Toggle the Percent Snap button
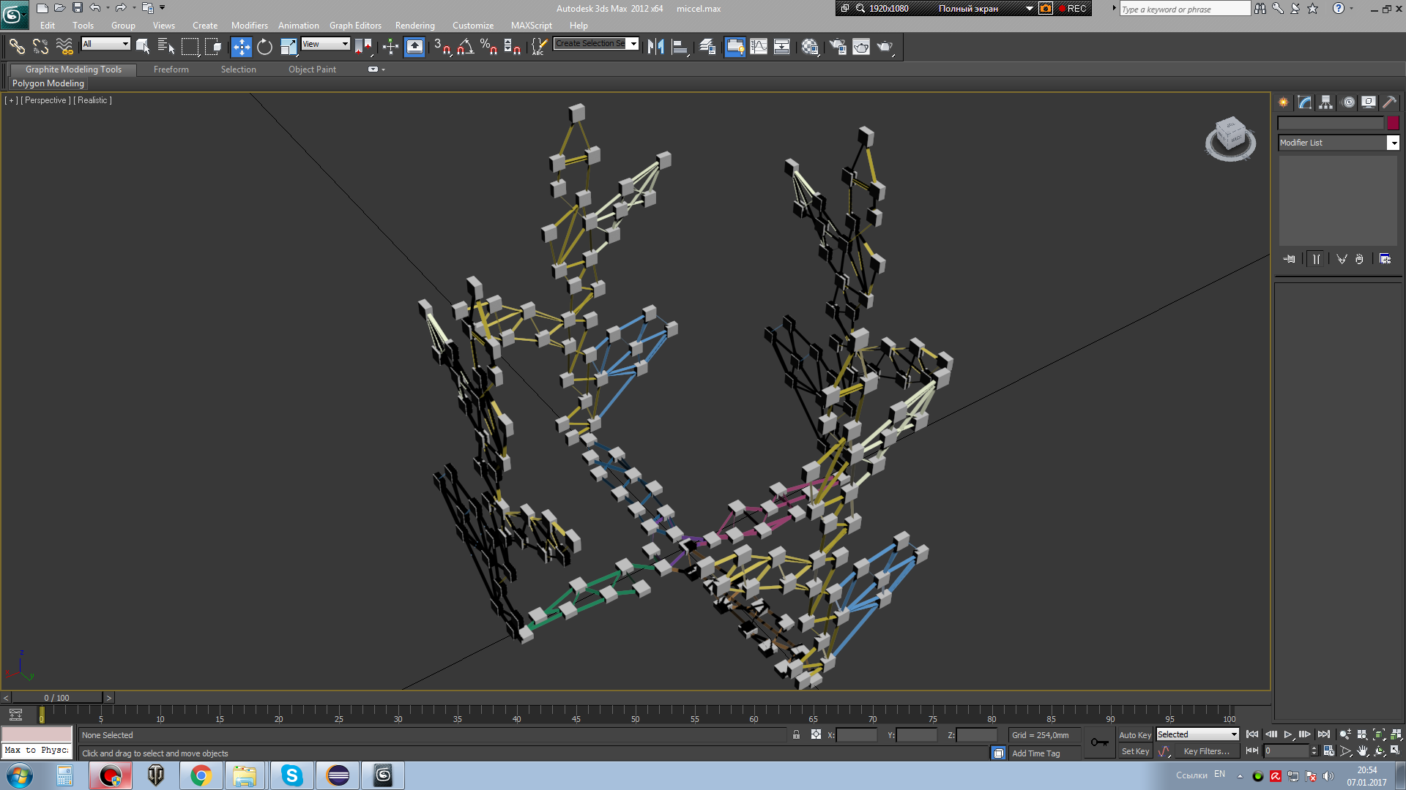Image resolution: width=1406 pixels, height=790 pixels. (x=488, y=47)
